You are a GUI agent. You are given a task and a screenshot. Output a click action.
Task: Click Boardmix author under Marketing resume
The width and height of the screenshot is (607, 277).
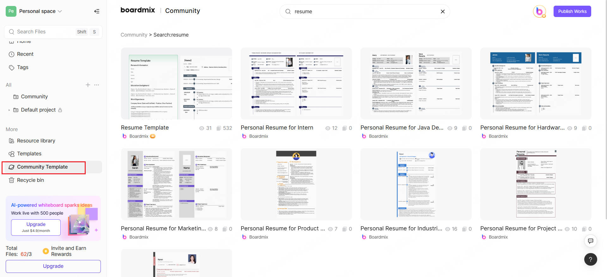click(x=139, y=237)
